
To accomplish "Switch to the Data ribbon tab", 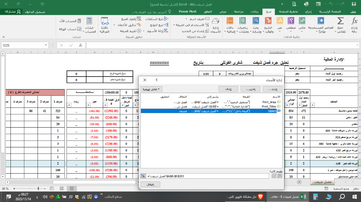I will tap(255, 12).
